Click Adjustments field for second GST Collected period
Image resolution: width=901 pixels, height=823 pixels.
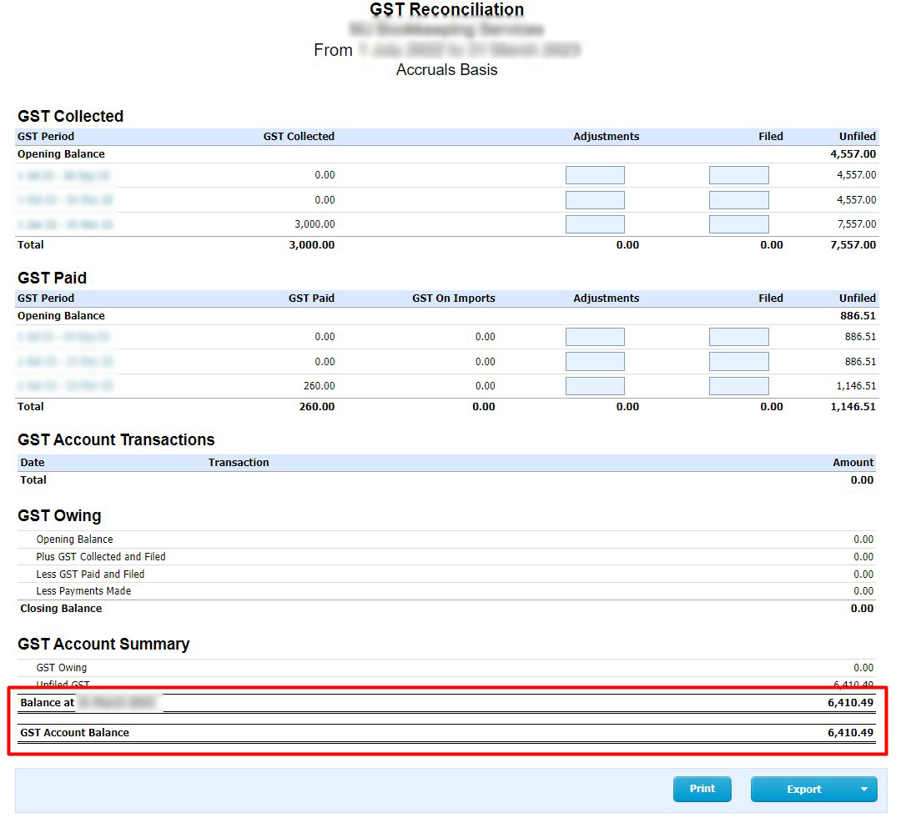[595, 200]
